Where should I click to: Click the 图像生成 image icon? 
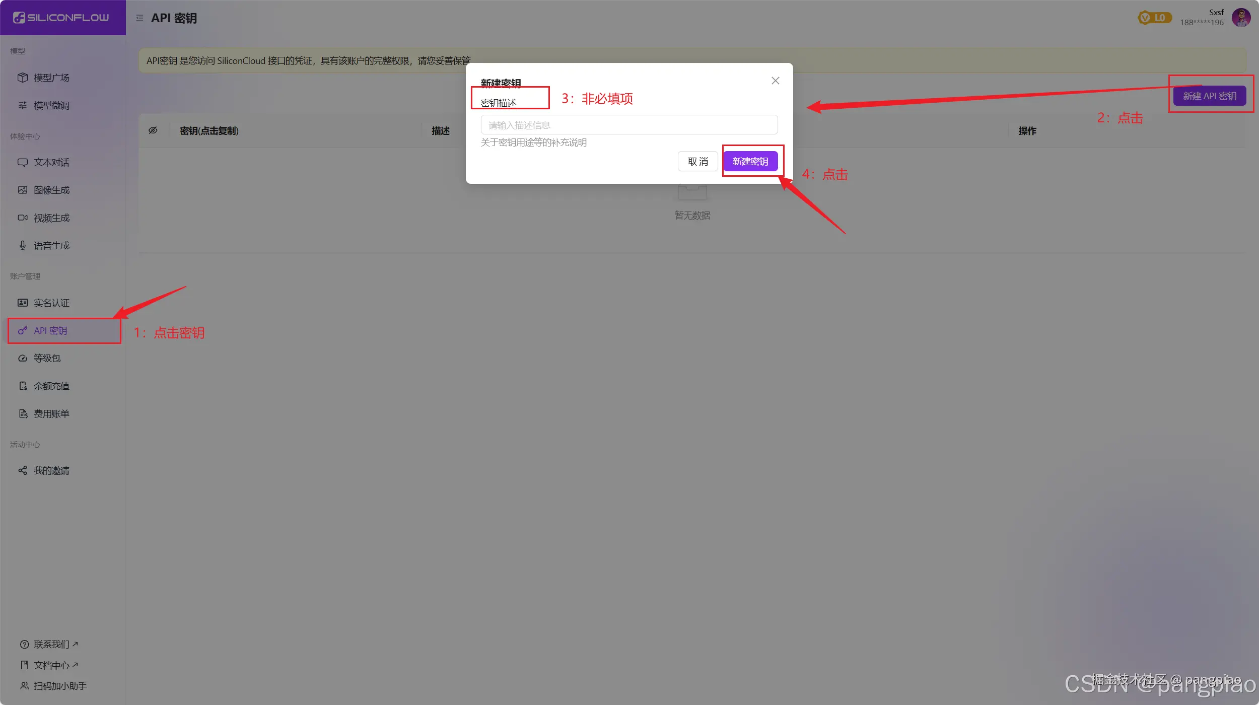pos(23,190)
